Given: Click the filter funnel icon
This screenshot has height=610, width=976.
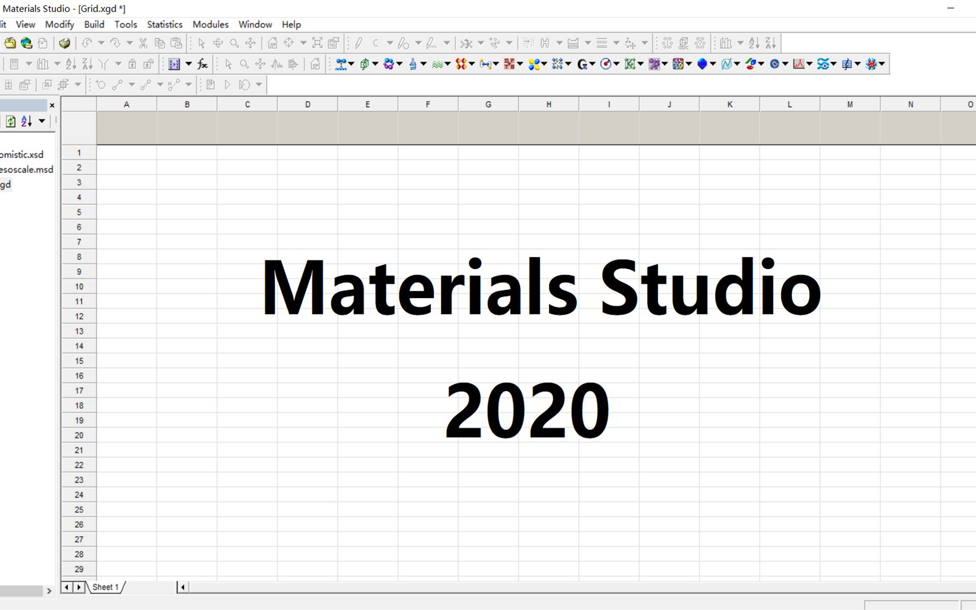Looking at the screenshot, I should click(x=103, y=64).
